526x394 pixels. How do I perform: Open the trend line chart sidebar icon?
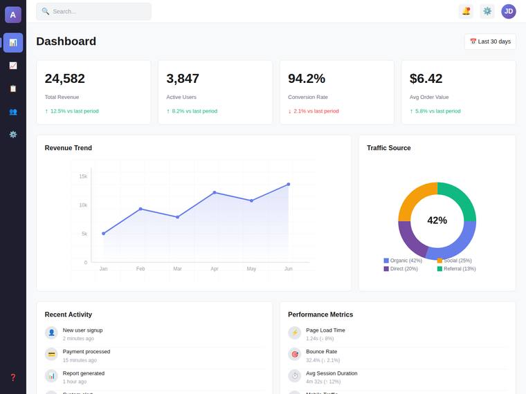[x=13, y=66]
